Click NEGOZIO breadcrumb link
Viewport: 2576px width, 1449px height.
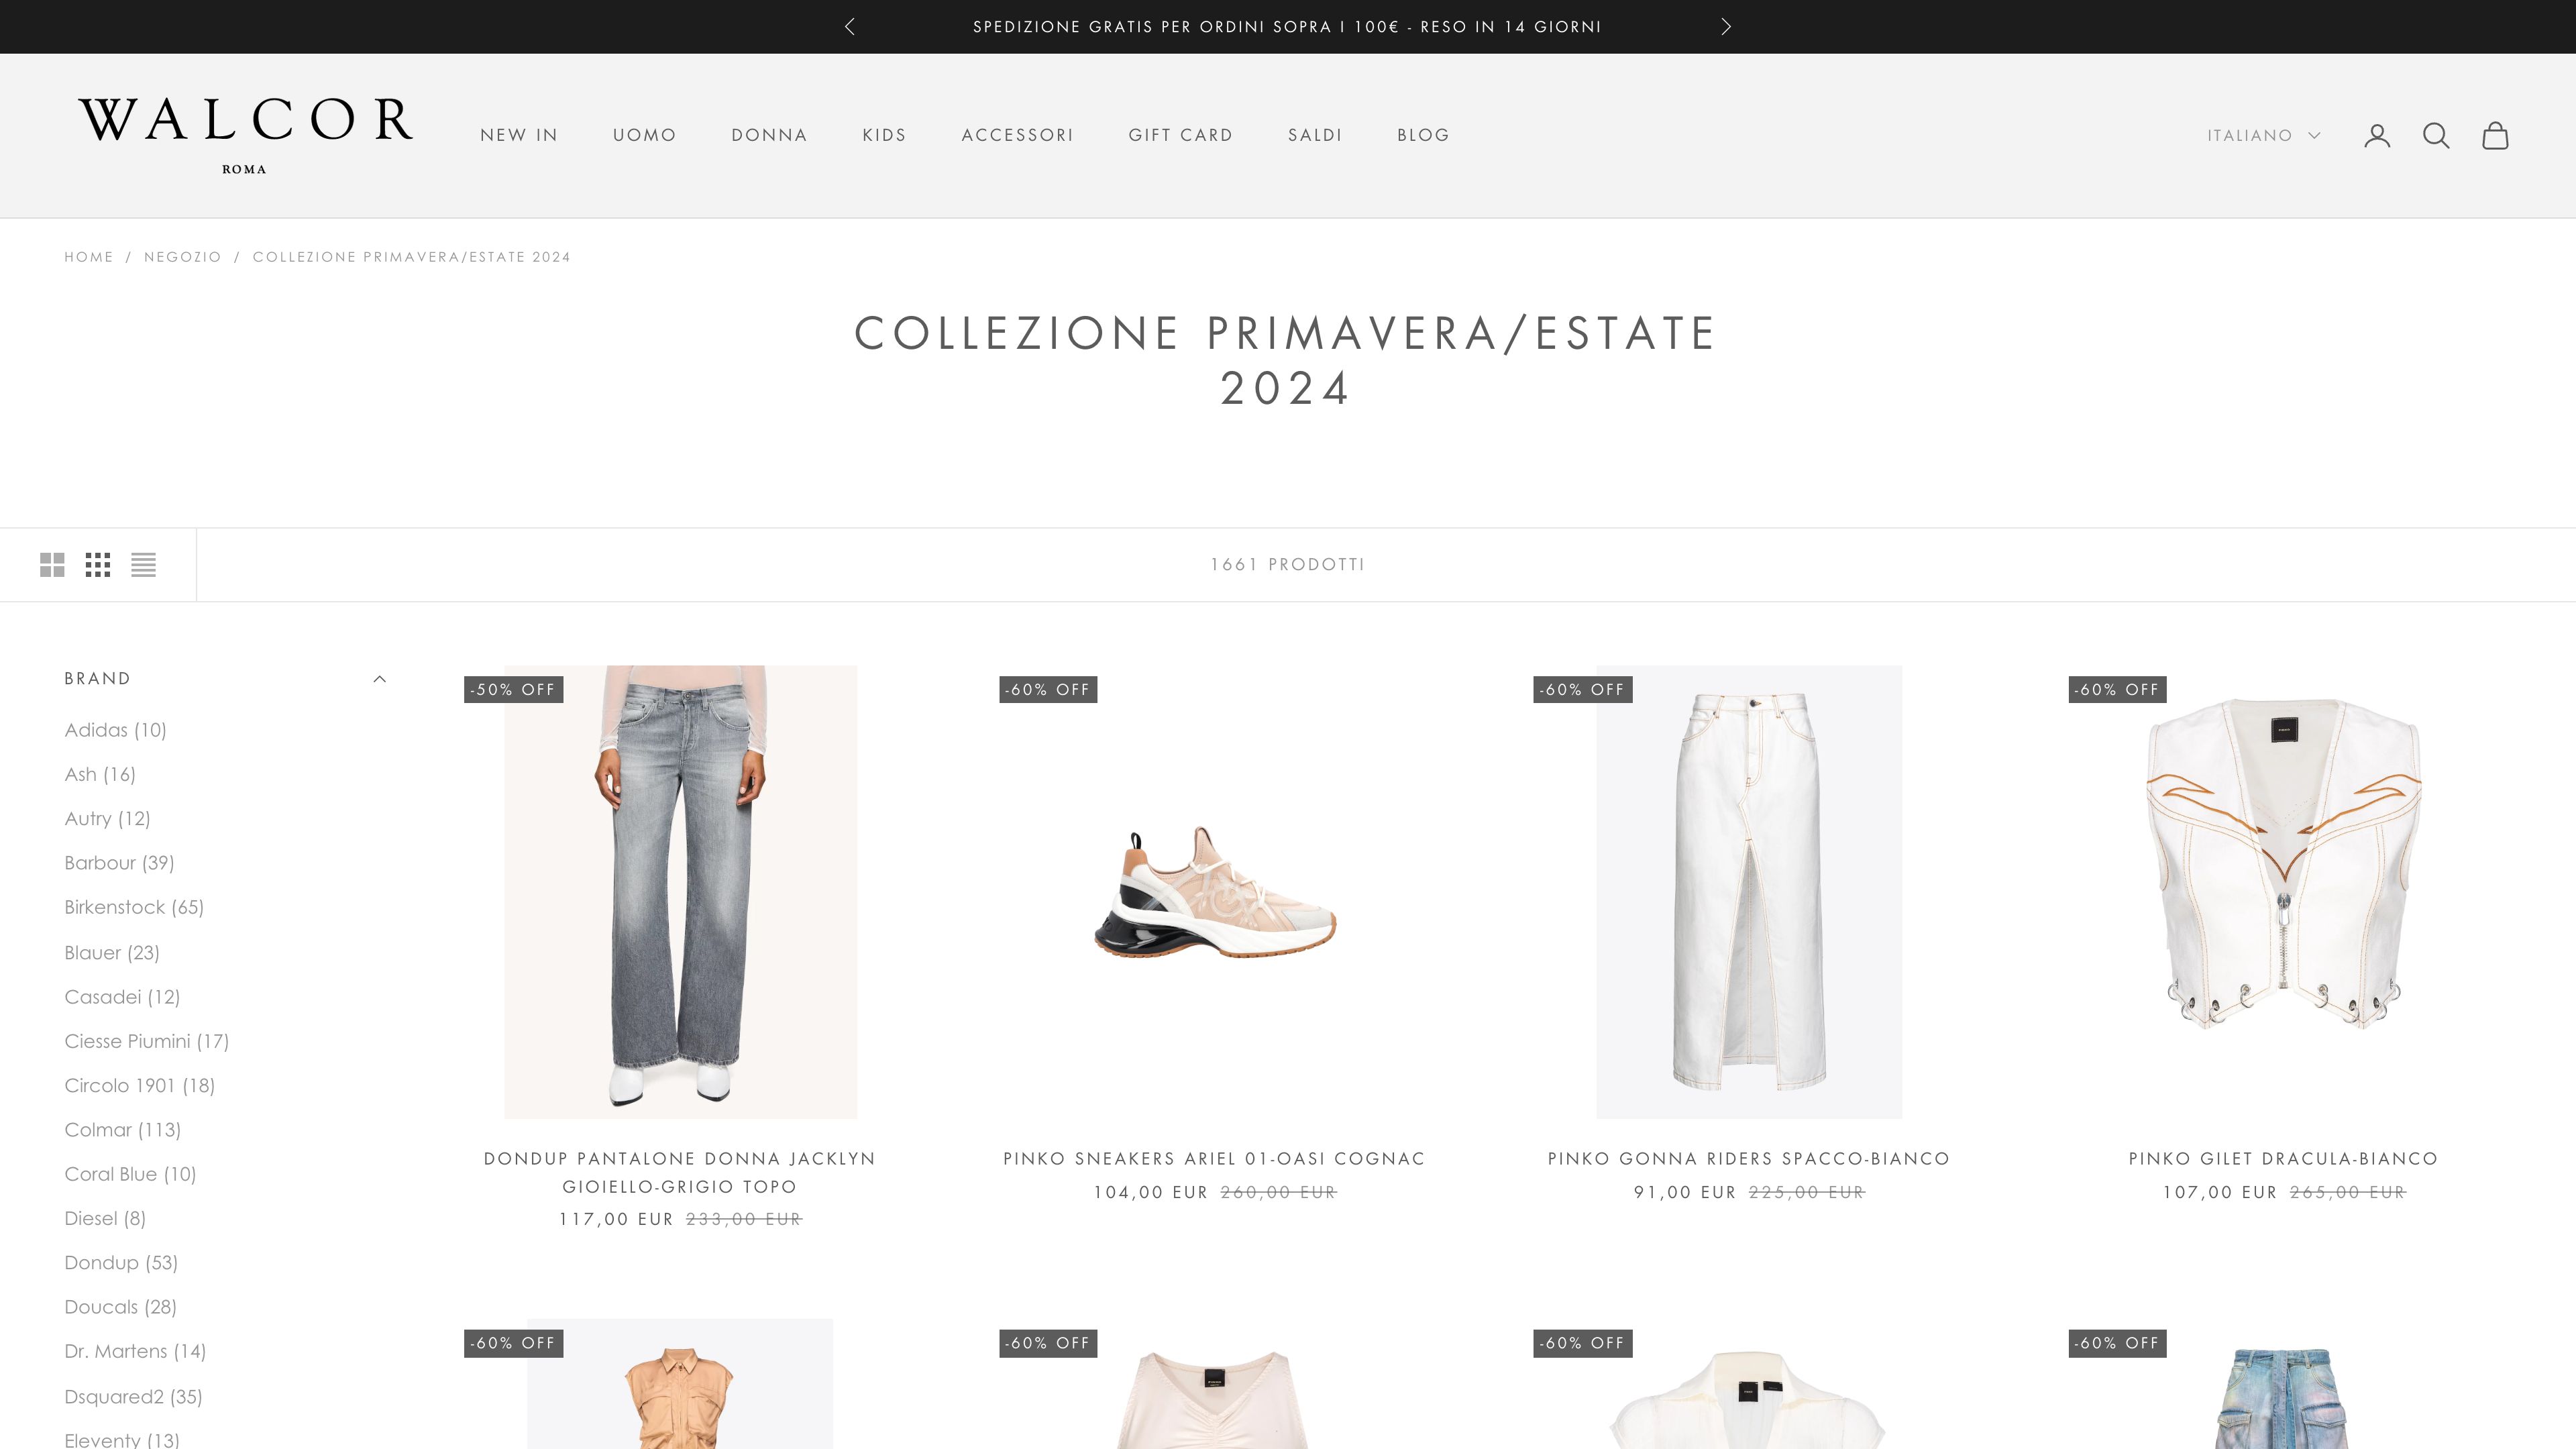click(x=182, y=256)
